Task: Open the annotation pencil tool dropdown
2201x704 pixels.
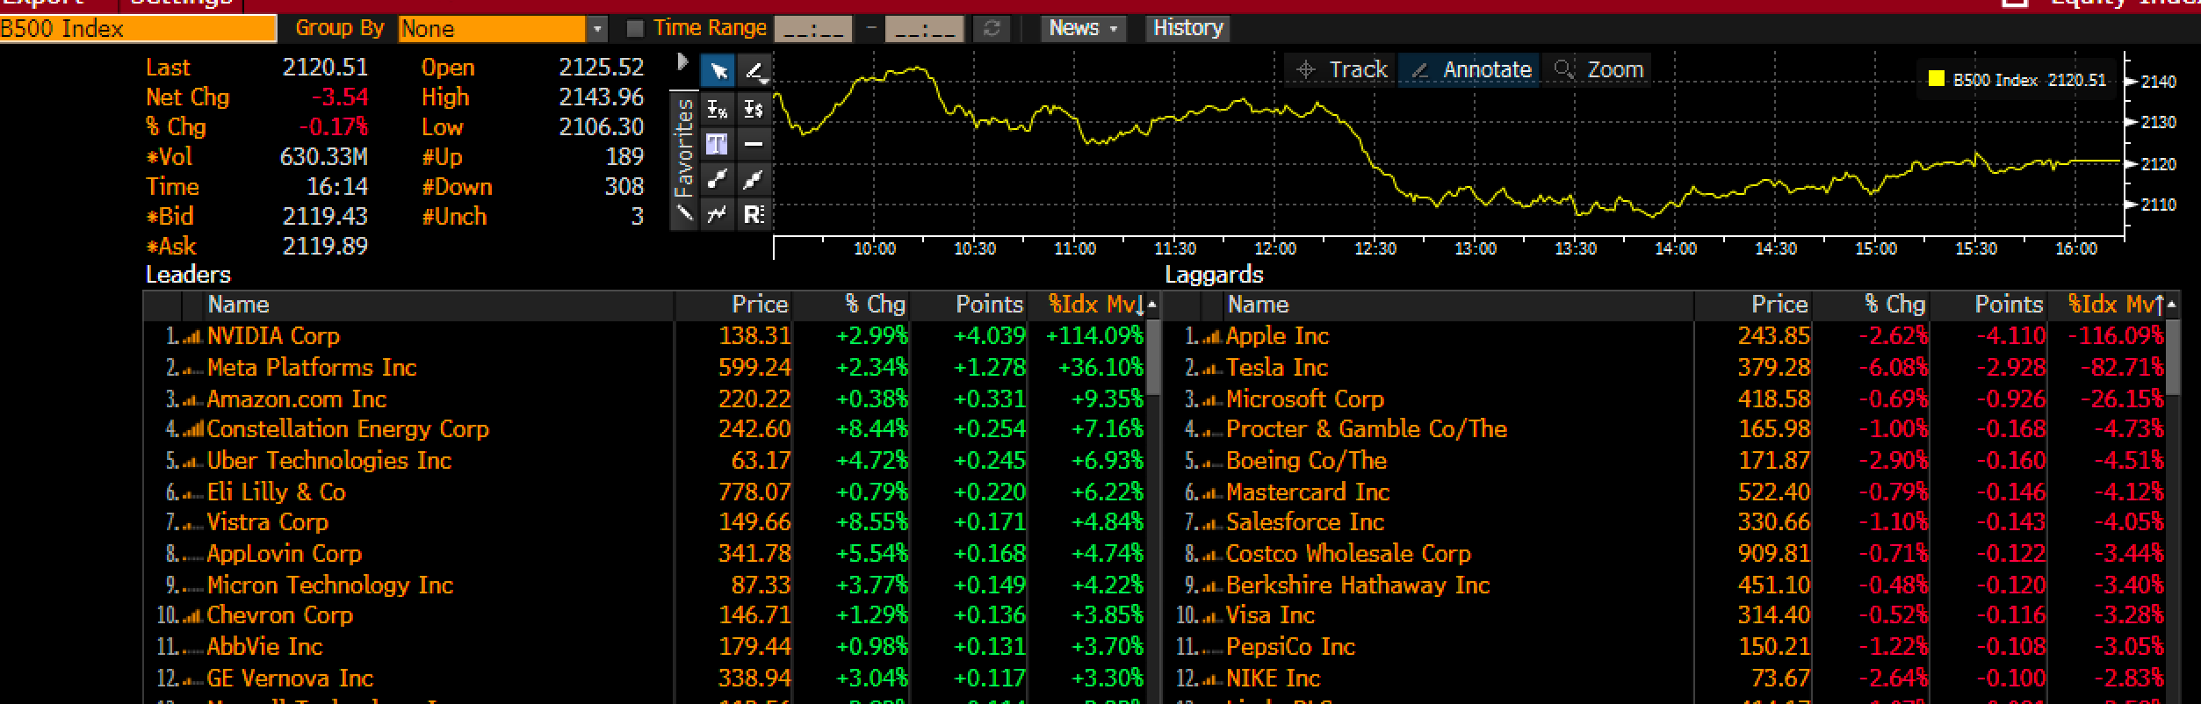Action: click(x=754, y=71)
